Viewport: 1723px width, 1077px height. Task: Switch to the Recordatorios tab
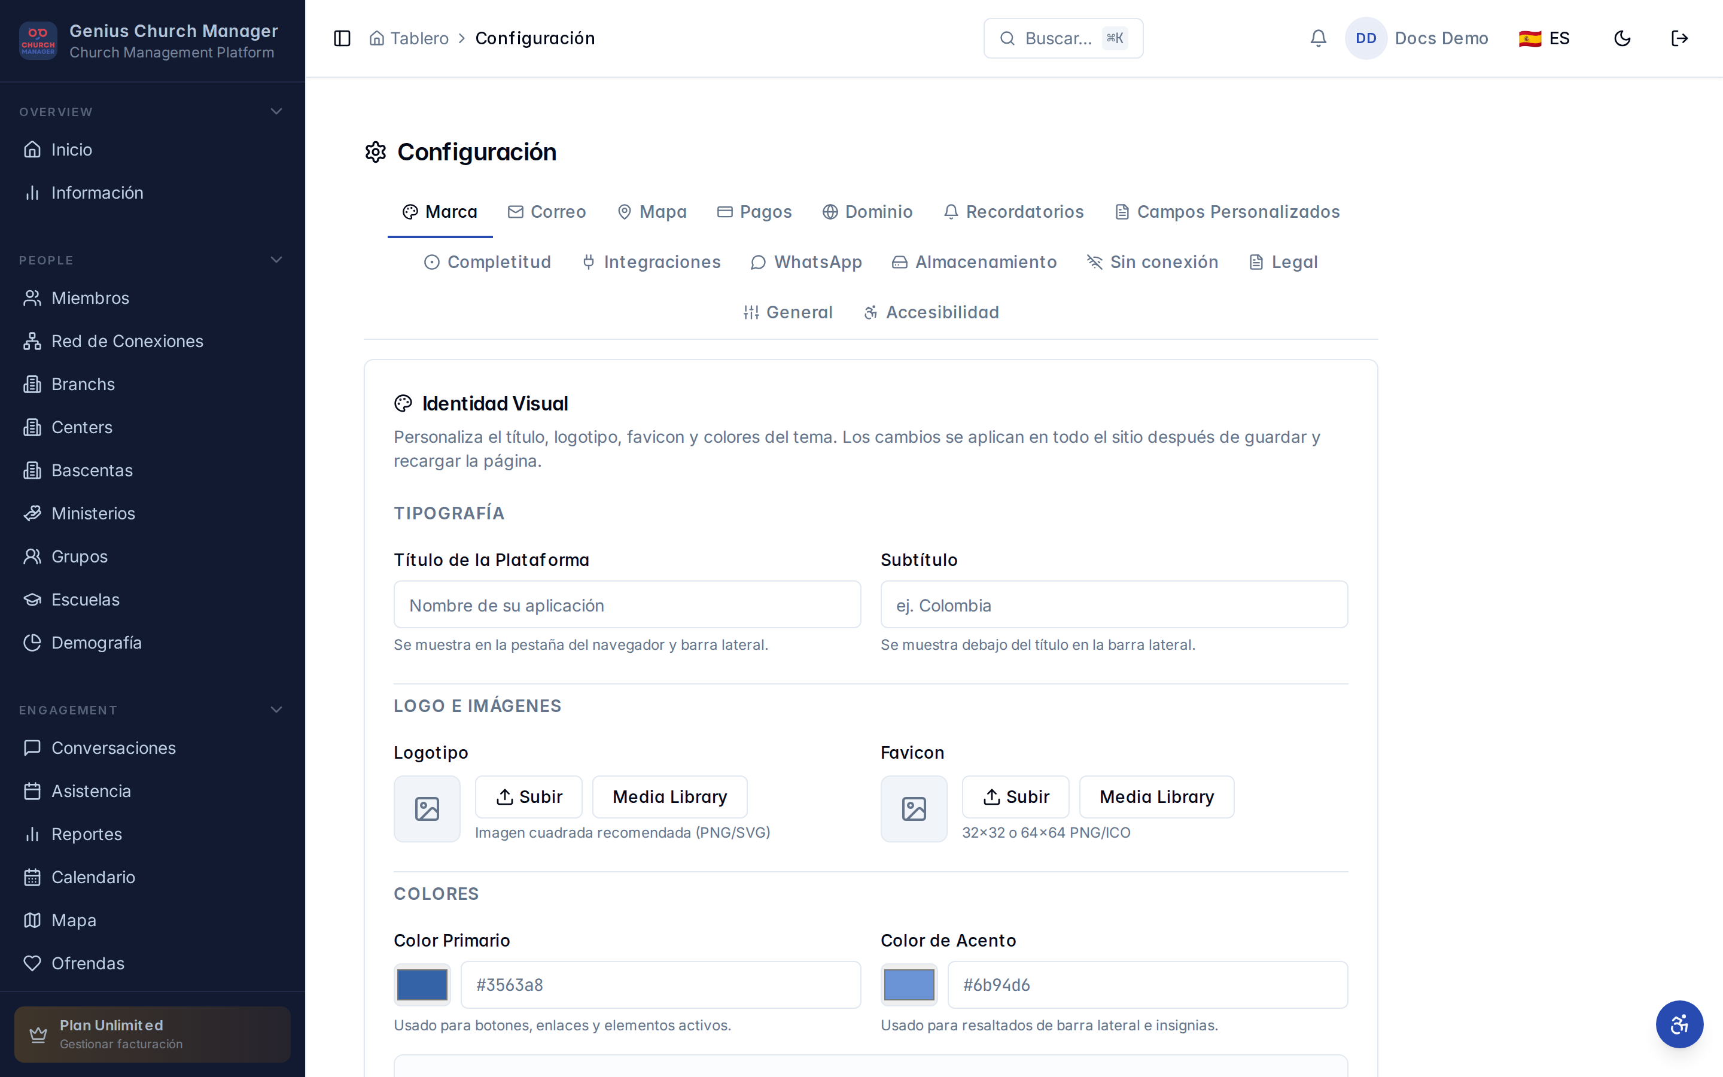(x=1013, y=212)
